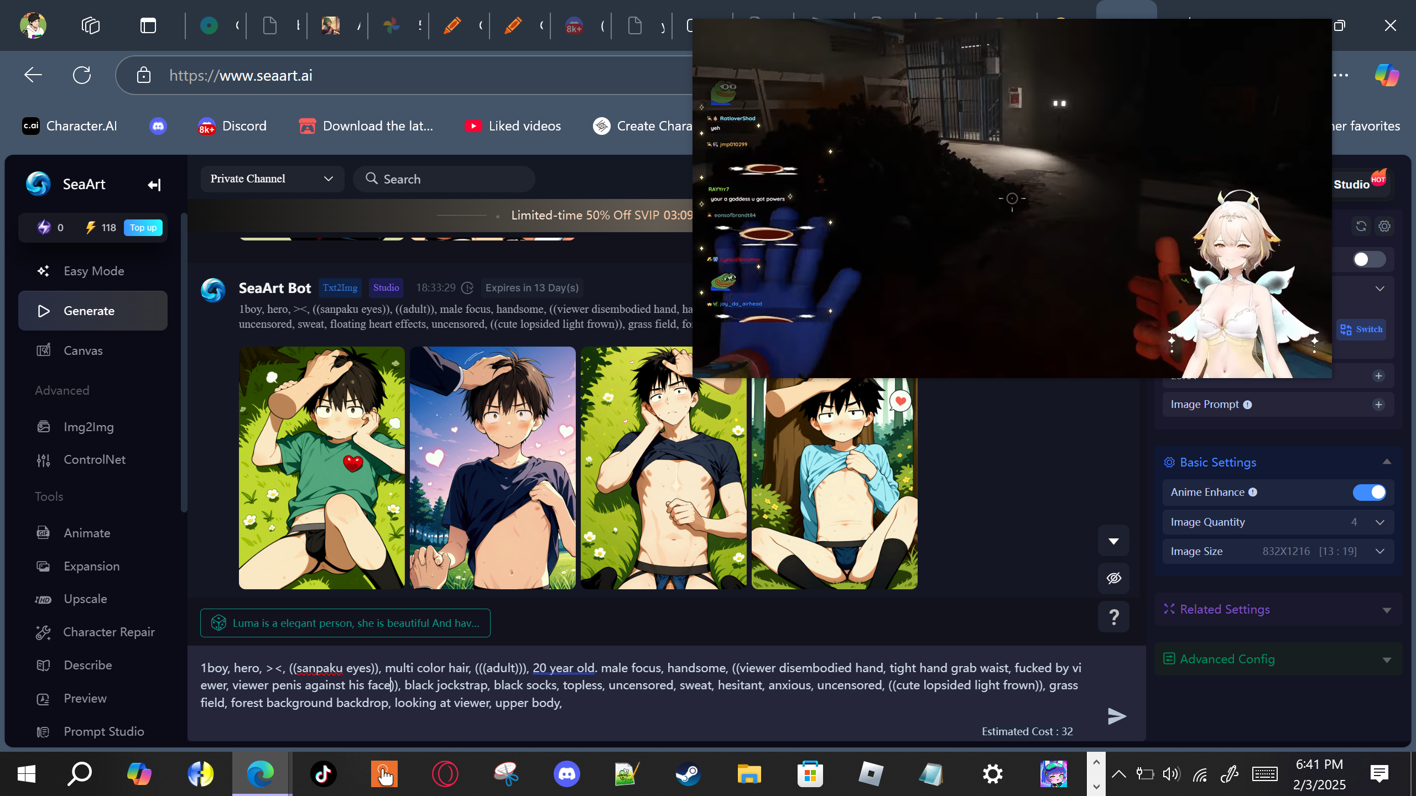Open the gear settings icon in right panel
The image size is (1416, 796).
point(1384,226)
